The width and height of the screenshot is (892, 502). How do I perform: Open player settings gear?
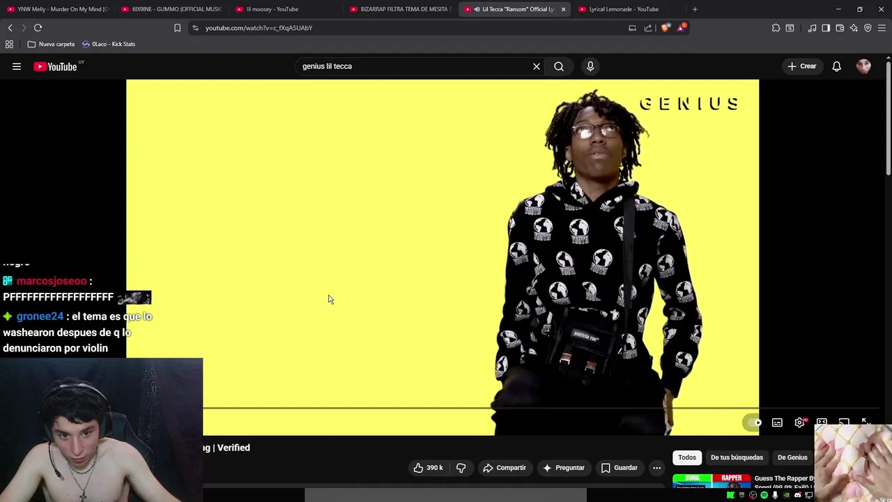click(799, 423)
